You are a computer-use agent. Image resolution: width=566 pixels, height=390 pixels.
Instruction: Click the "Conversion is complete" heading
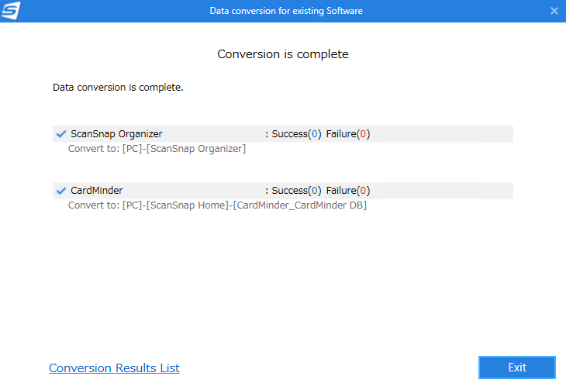pyautogui.click(x=283, y=54)
